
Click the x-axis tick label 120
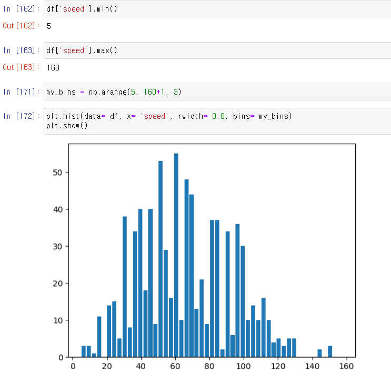pos(278,367)
